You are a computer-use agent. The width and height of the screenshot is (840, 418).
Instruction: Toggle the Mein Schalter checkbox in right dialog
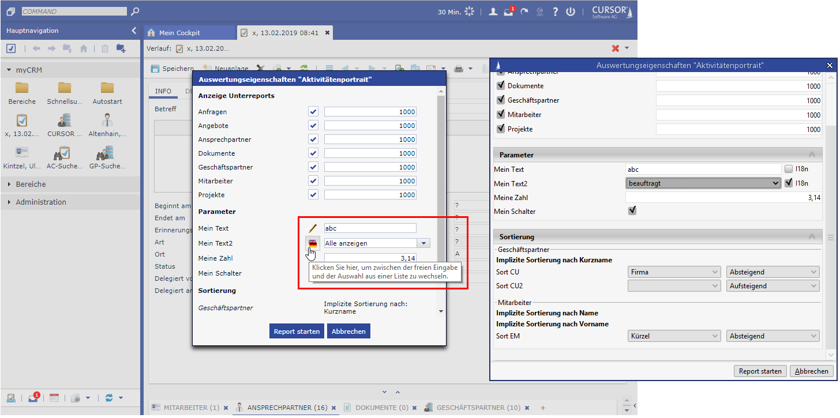coord(632,211)
